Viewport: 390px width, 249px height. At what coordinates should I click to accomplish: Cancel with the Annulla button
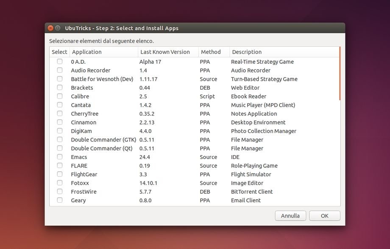click(x=290, y=216)
